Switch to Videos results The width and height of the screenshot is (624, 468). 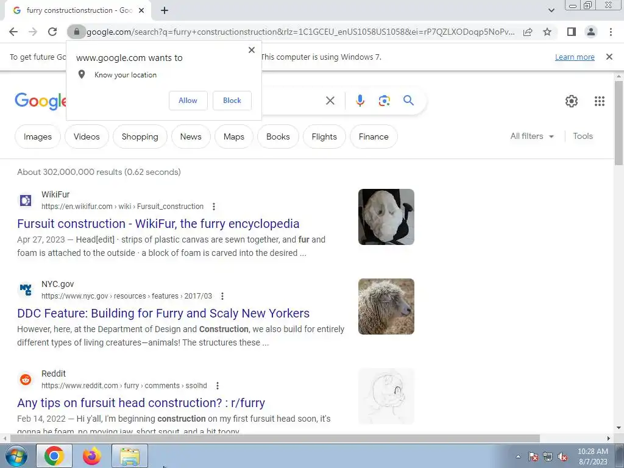tap(87, 136)
